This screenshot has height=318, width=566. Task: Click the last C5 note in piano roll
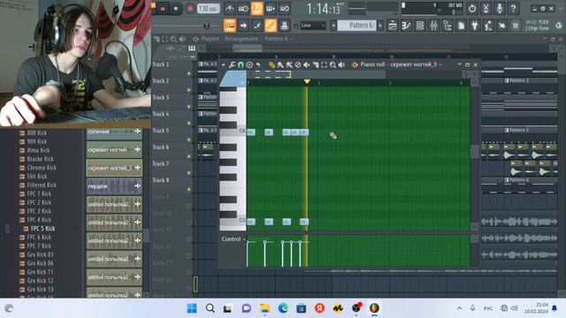304,222
